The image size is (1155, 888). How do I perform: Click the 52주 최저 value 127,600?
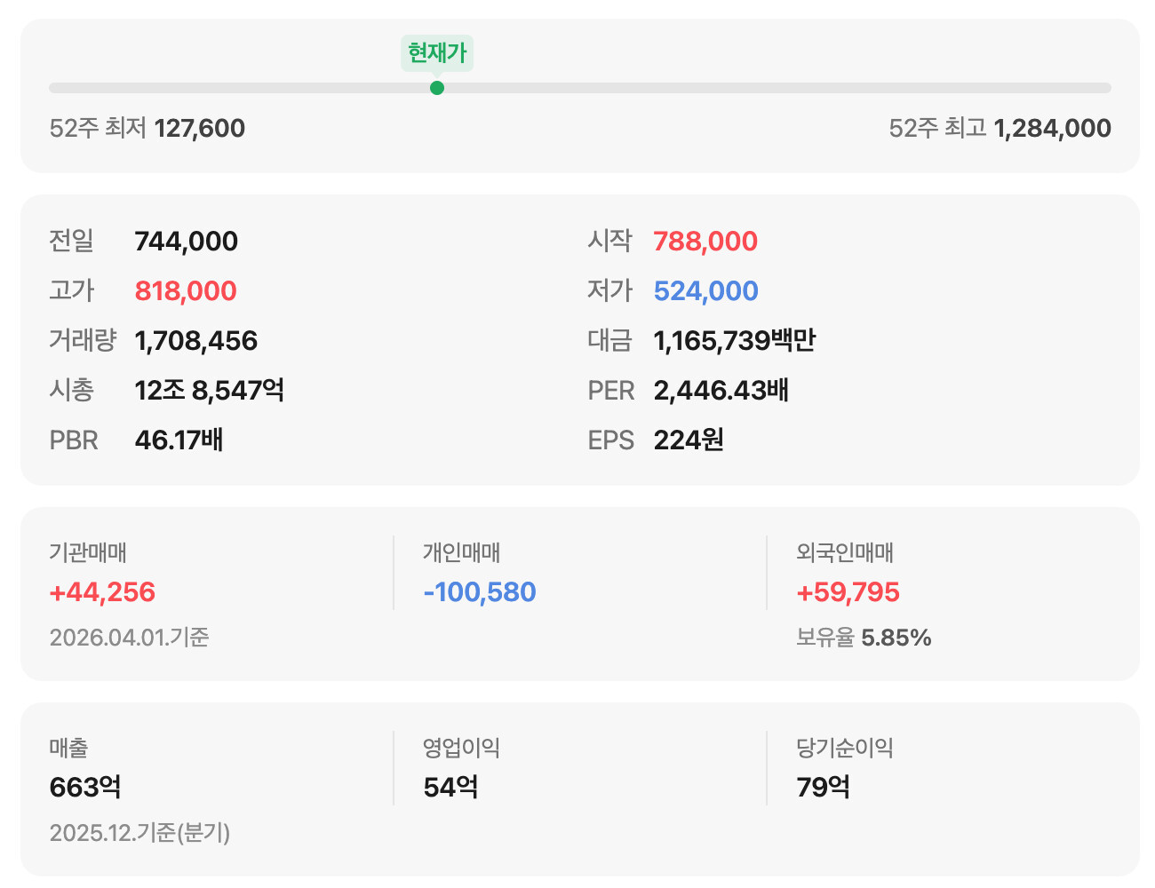[199, 129]
